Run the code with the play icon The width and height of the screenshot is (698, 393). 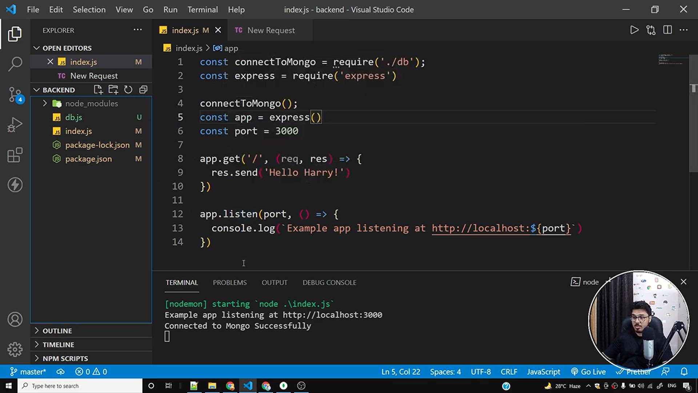click(x=634, y=30)
